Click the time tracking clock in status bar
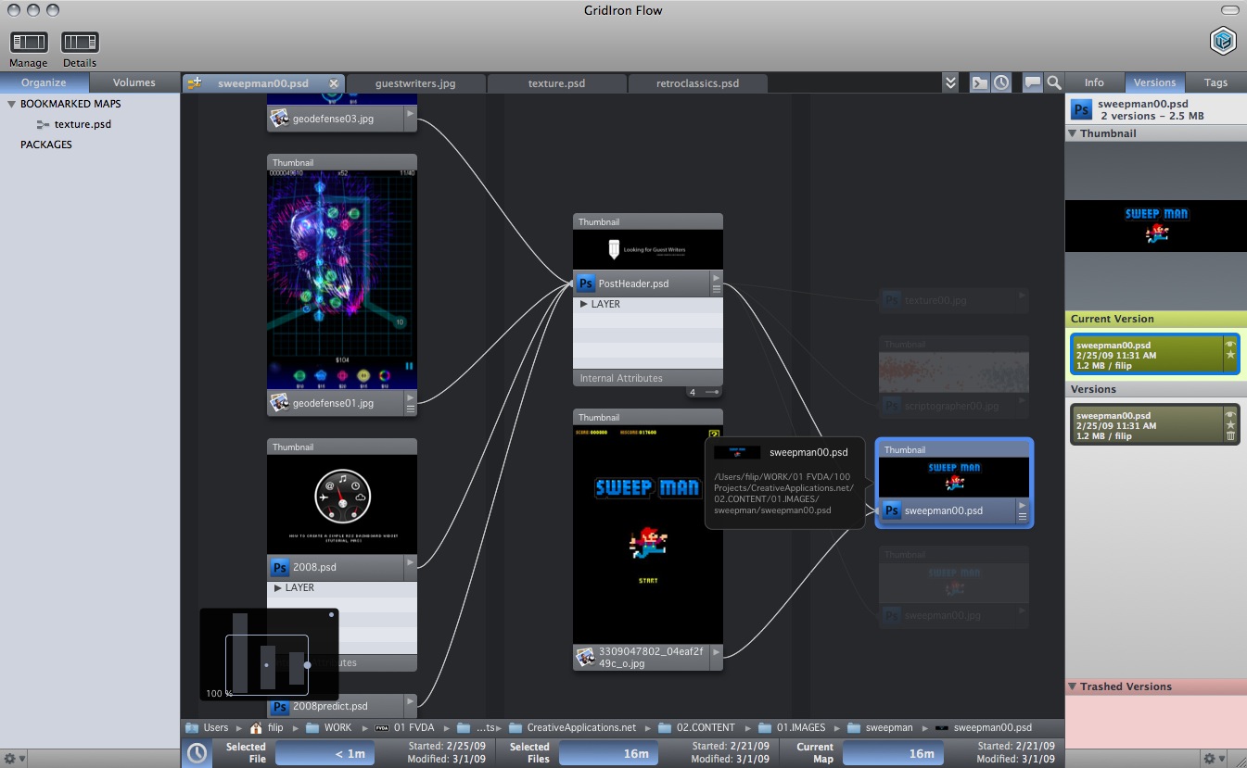 [x=197, y=753]
